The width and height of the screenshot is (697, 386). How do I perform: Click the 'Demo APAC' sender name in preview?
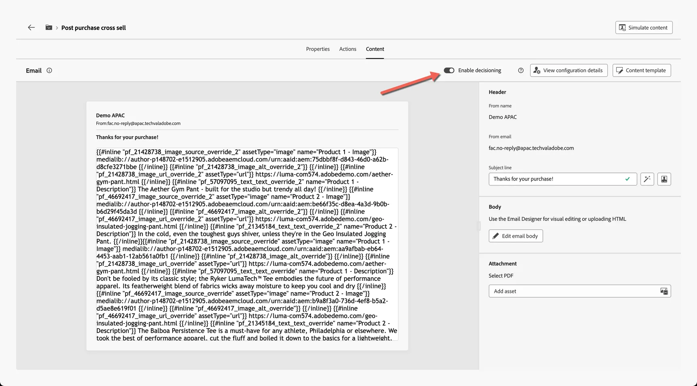(111, 115)
